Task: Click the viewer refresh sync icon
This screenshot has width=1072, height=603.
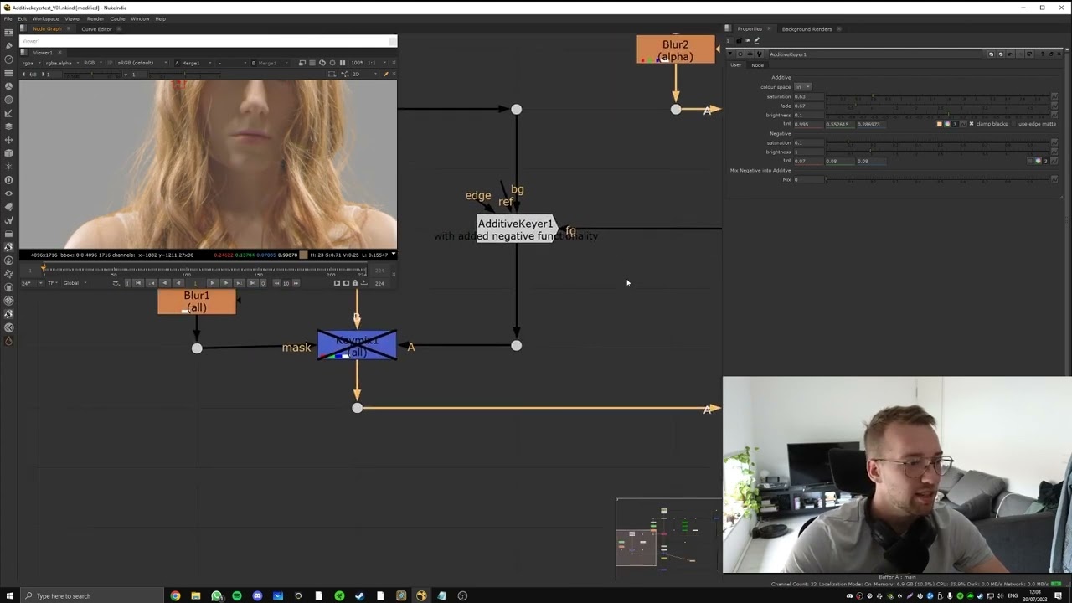Action: tap(322, 63)
